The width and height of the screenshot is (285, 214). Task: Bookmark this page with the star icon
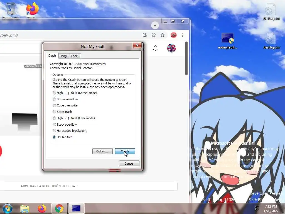click(163, 35)
